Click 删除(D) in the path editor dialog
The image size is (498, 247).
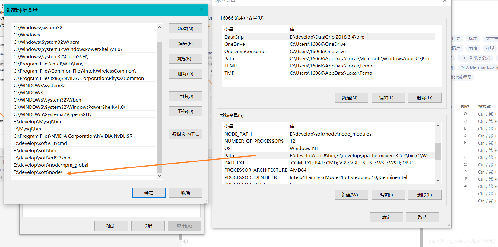186,74
